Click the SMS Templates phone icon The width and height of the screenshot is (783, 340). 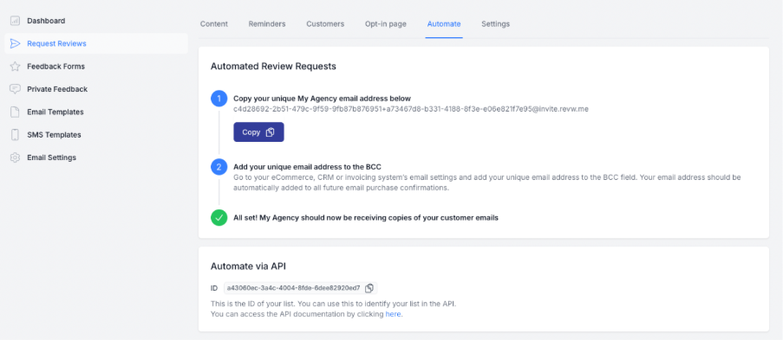pyautogui.click(x=15, y=135)
